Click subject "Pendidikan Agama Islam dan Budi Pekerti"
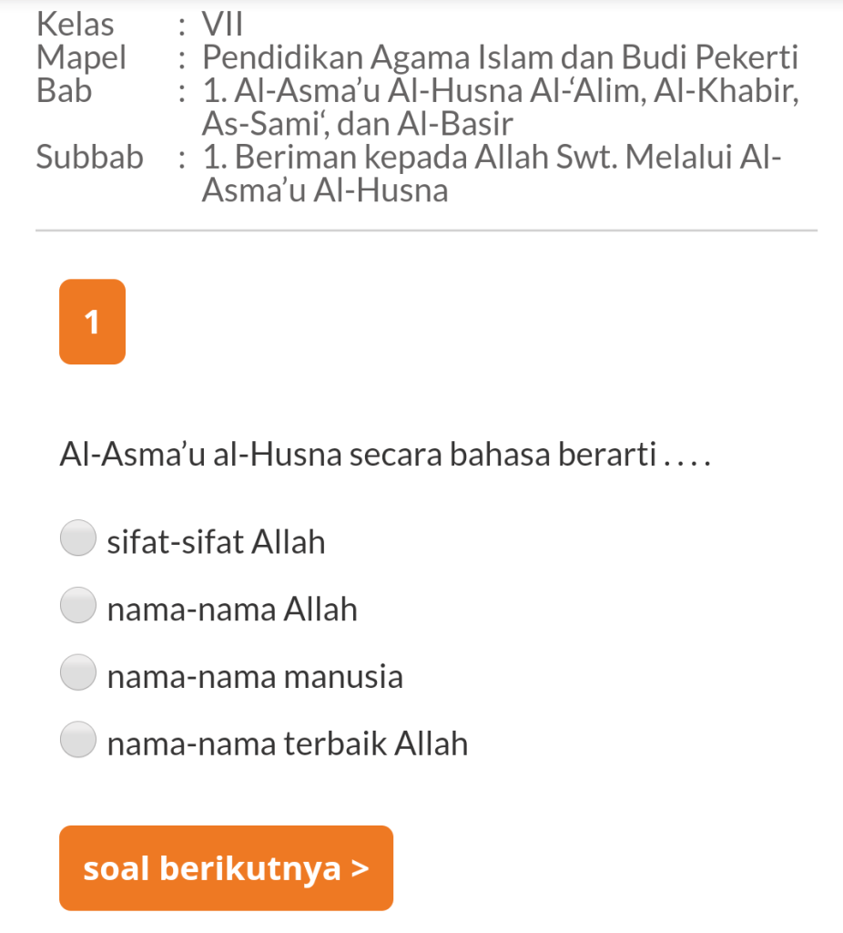Image resolution: width=843 pixels, height=933 pixels. point(500,58)
